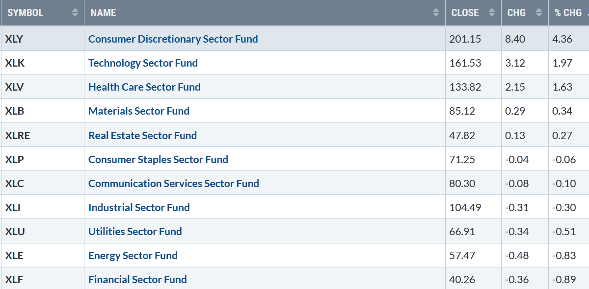Image resolution: width=589 pixels, height=289 pixels.
Task: Open Industrial Sector Fund link
Action: click(139, 207)
